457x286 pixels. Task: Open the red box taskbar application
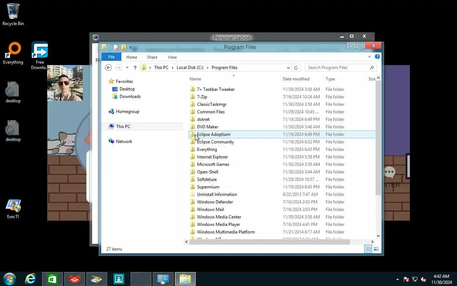tap(75, 279)
